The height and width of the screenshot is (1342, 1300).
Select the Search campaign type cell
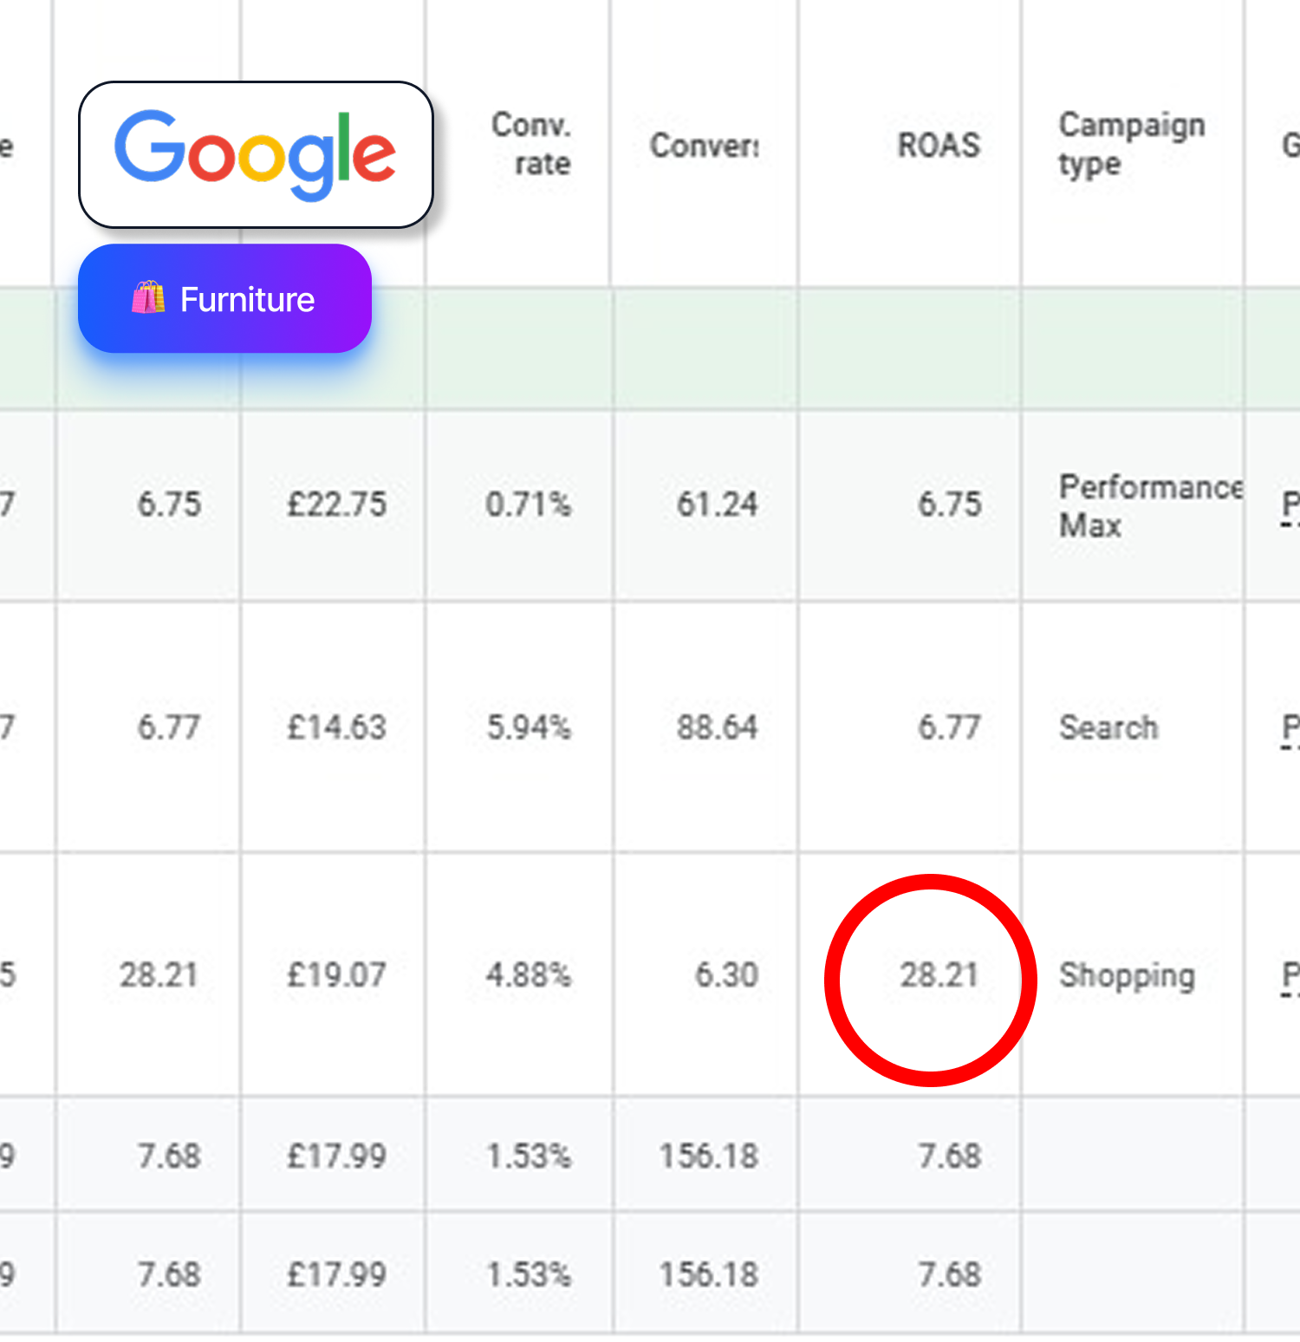pyautogui.click(x=1108, y=727)
